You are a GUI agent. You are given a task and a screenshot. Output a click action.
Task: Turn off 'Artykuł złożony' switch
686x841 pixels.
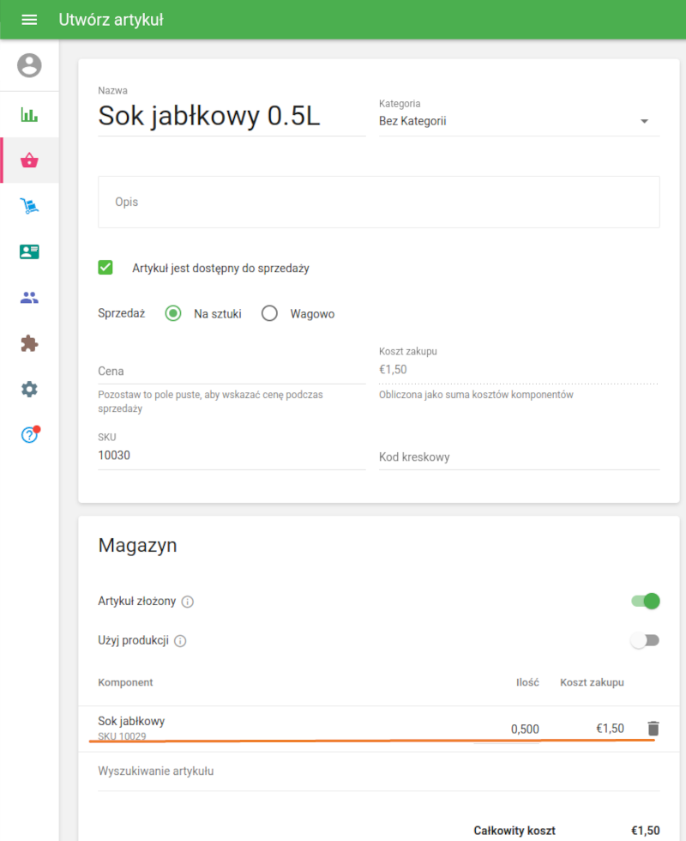pyautogui.click(x=645, y=601)
